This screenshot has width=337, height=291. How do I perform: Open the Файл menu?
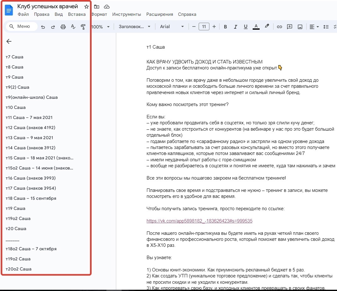pyautogui.click(x=23, y=14)
